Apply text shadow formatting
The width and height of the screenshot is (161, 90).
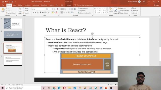[40, 12]
